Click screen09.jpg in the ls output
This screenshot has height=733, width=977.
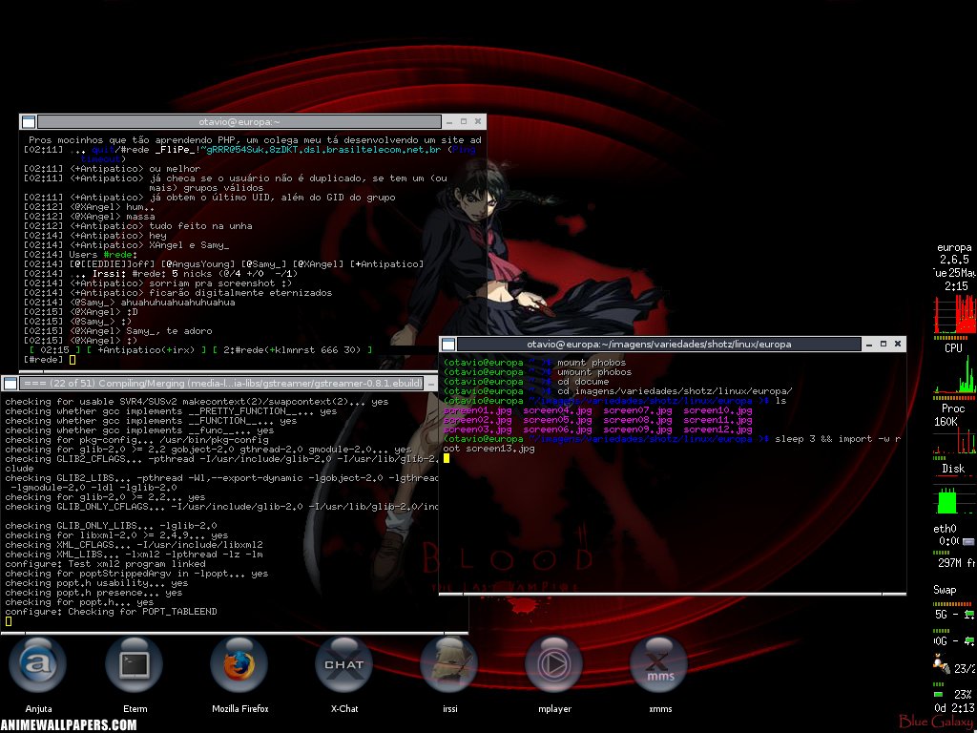[637, 429]
